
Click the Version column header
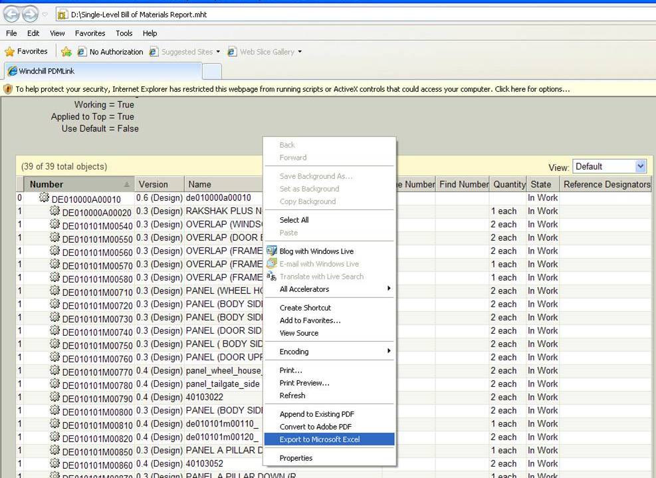[160, 184]
